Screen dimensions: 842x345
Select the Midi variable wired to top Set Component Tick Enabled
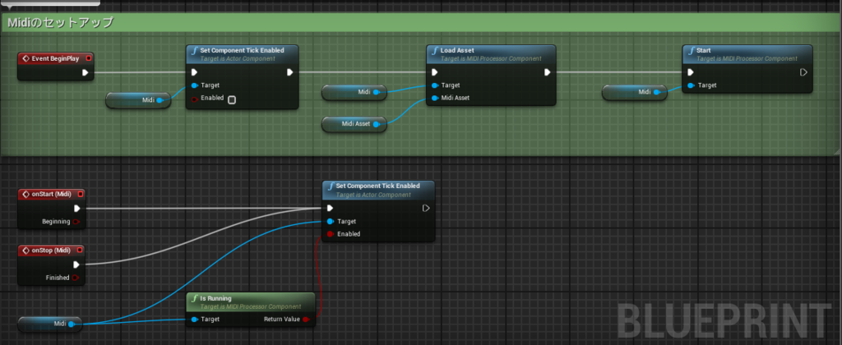coord(138,99)
